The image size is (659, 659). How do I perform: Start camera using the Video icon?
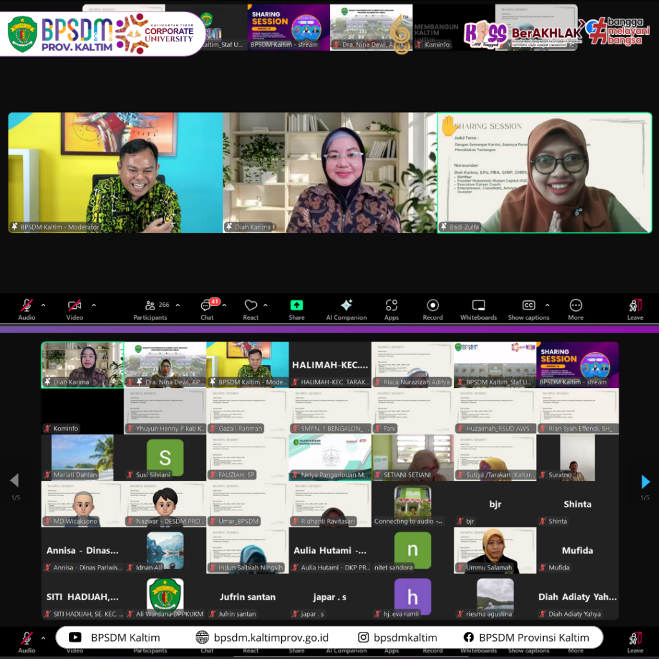[75, 309]
